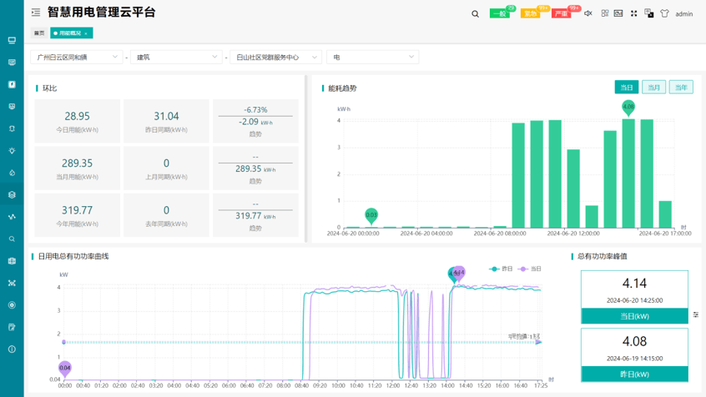Open the image panel icon in top bar
Image resolution: width=706 pixels, height=397 pixels.
click(x=618, y=13)
